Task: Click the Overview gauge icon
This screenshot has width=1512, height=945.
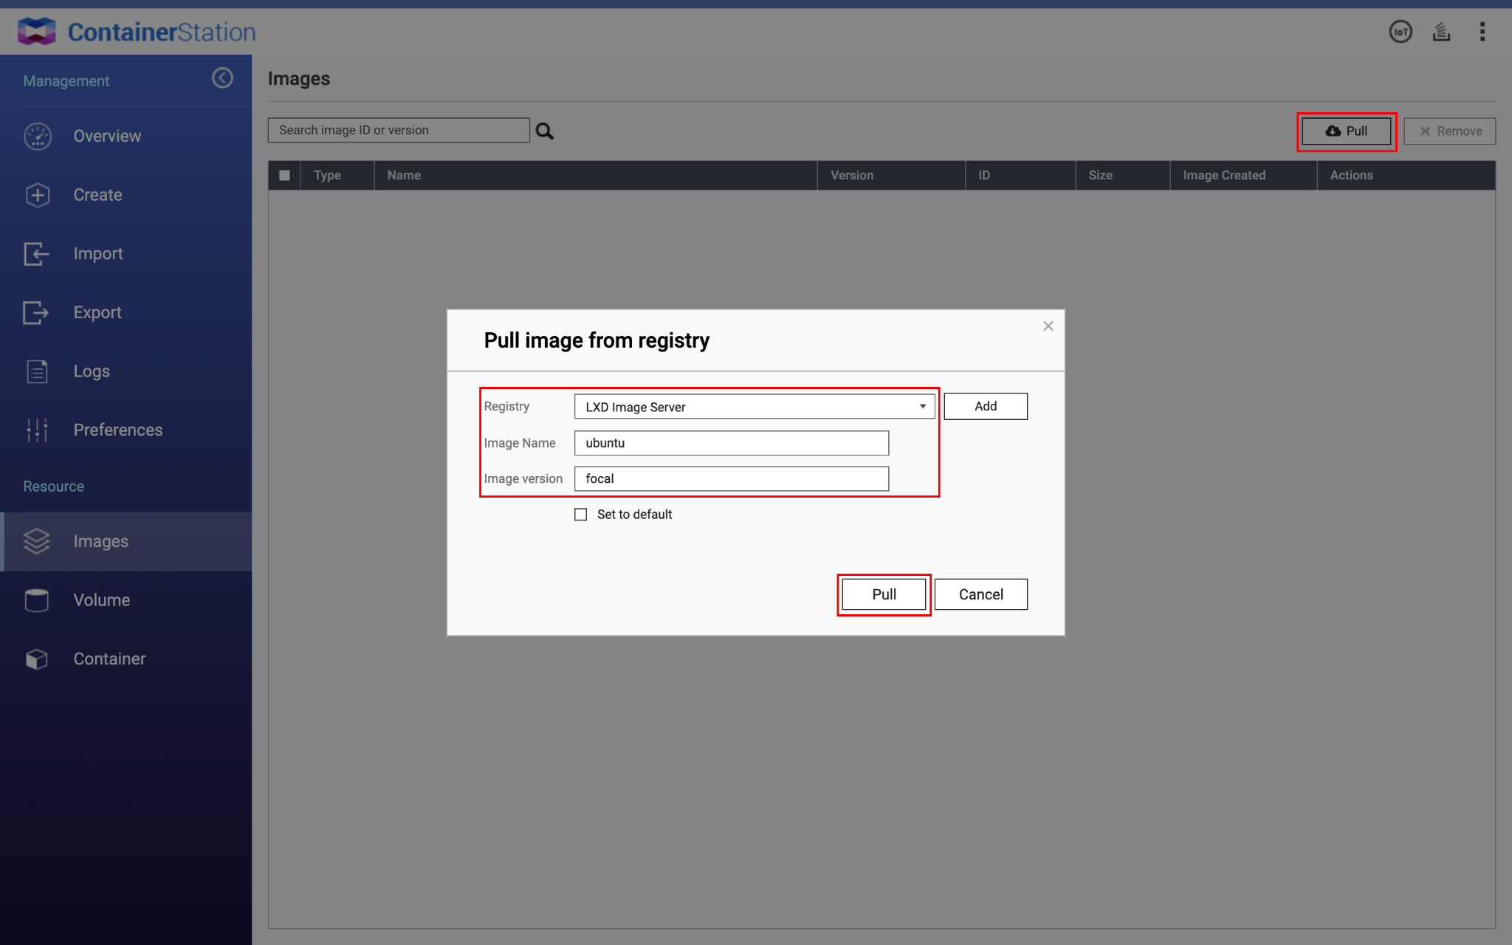Action: [38, 137]
